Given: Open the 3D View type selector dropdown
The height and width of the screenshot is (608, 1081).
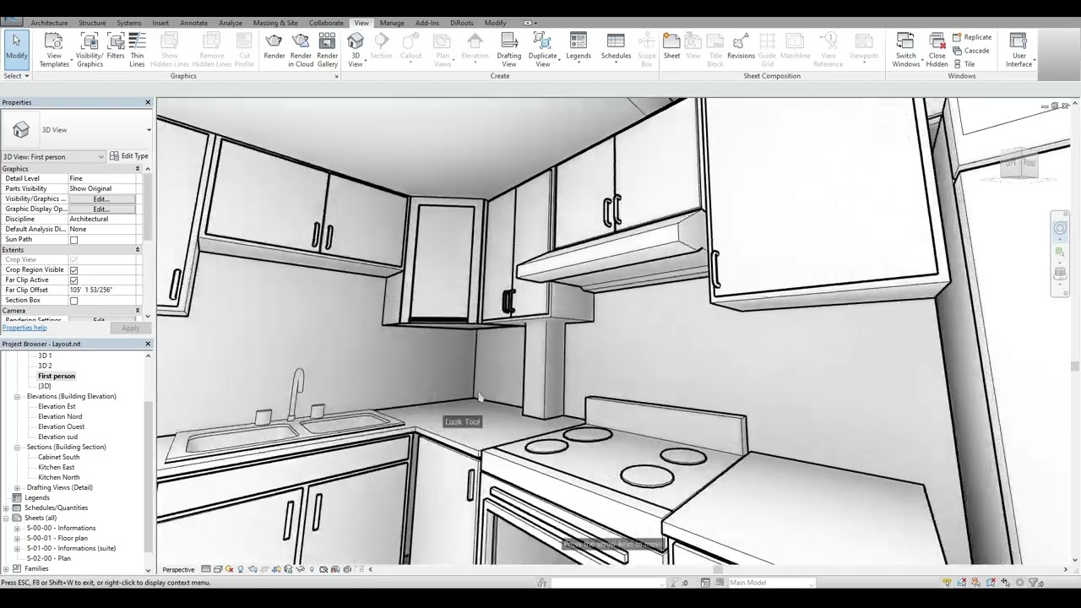Looking at the screenshot, I should [149, 130].
